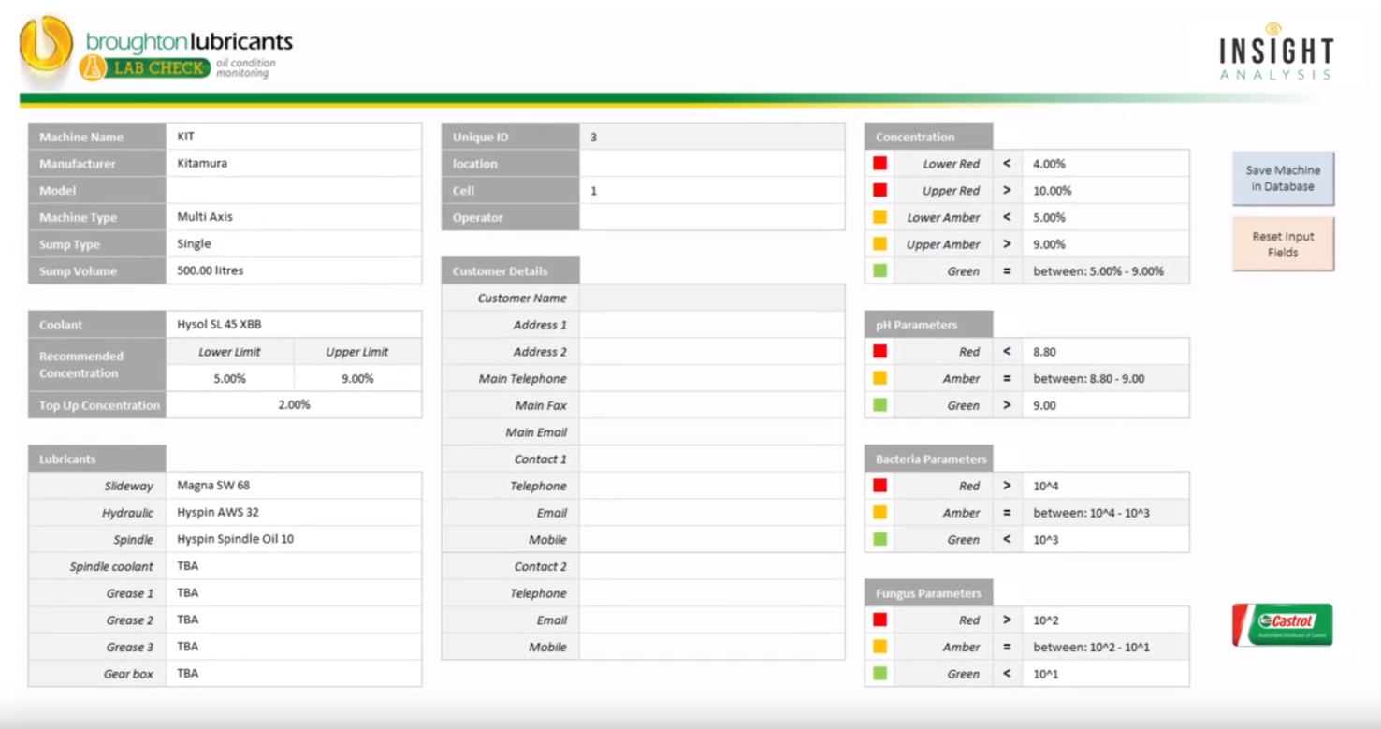Click the Contact 1 input field
The height and width of the screenshot is (729, 1381).
click(712, 459)
